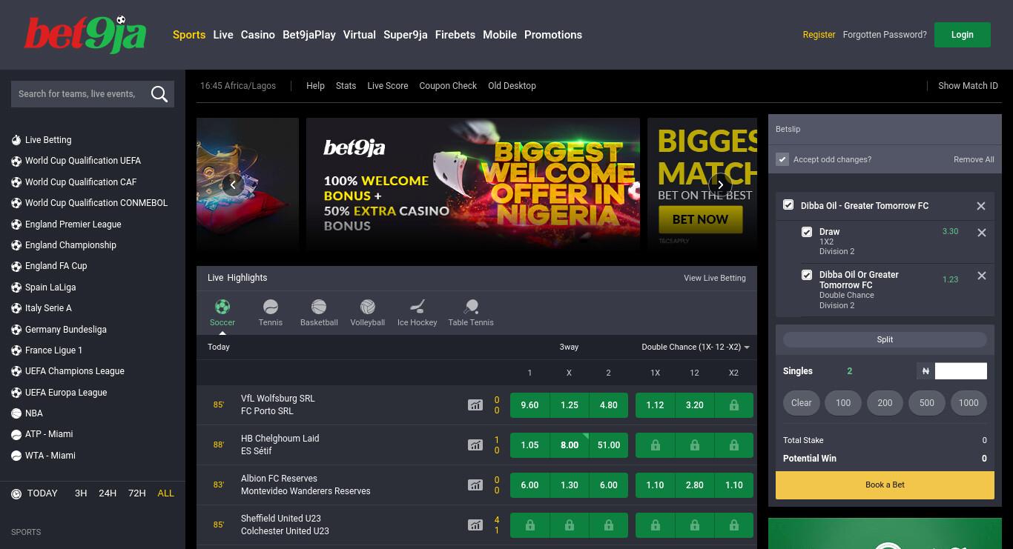This screenshot has width=1013, height=549.
Task: Expand Italy Serie A in sidebar
Action: (x=48, y=308)
